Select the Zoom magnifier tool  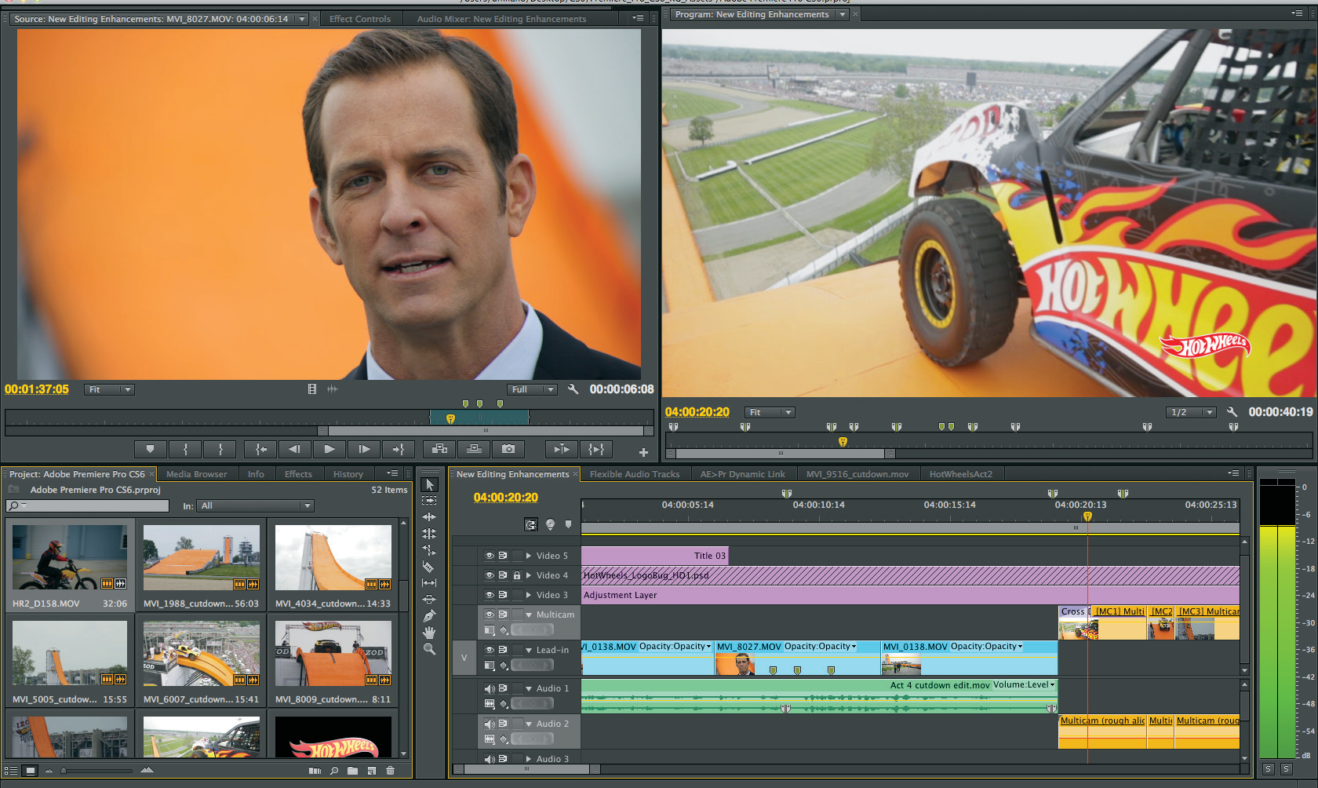click(x=429, y=649)
